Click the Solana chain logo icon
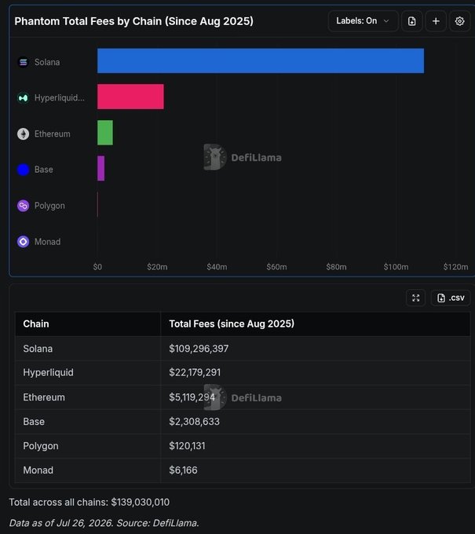The image size is (475, 534). (23, 62)
